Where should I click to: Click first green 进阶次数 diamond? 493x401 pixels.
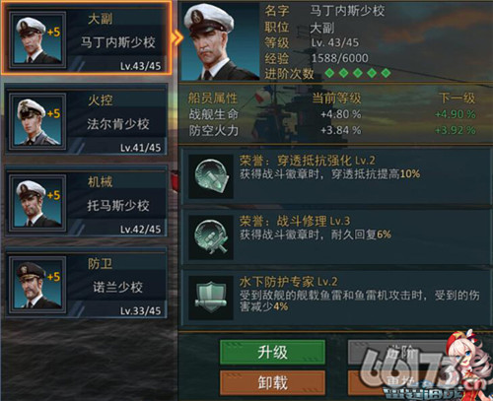(329, 73)
